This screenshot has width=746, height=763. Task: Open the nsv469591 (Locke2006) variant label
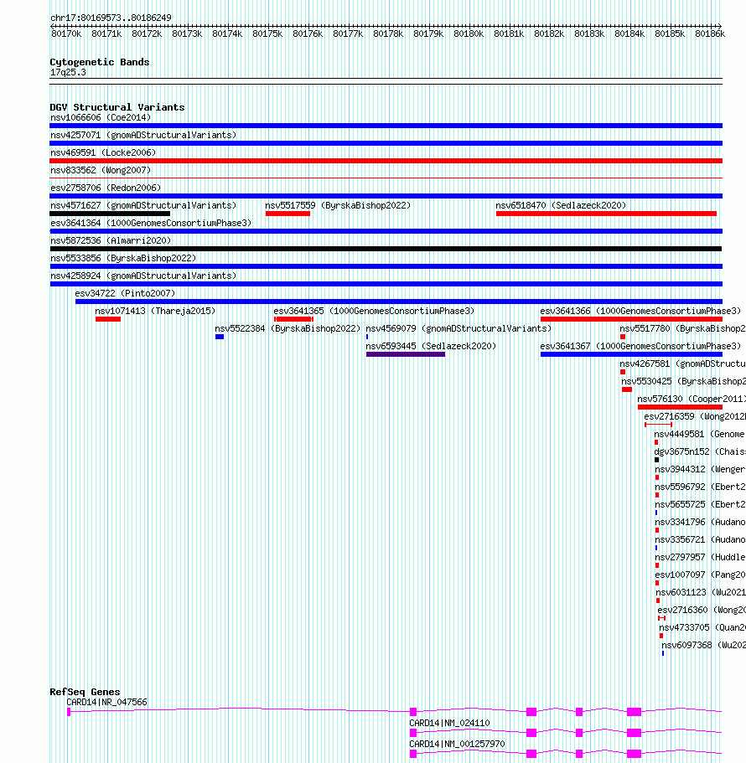tap(103, 152)
